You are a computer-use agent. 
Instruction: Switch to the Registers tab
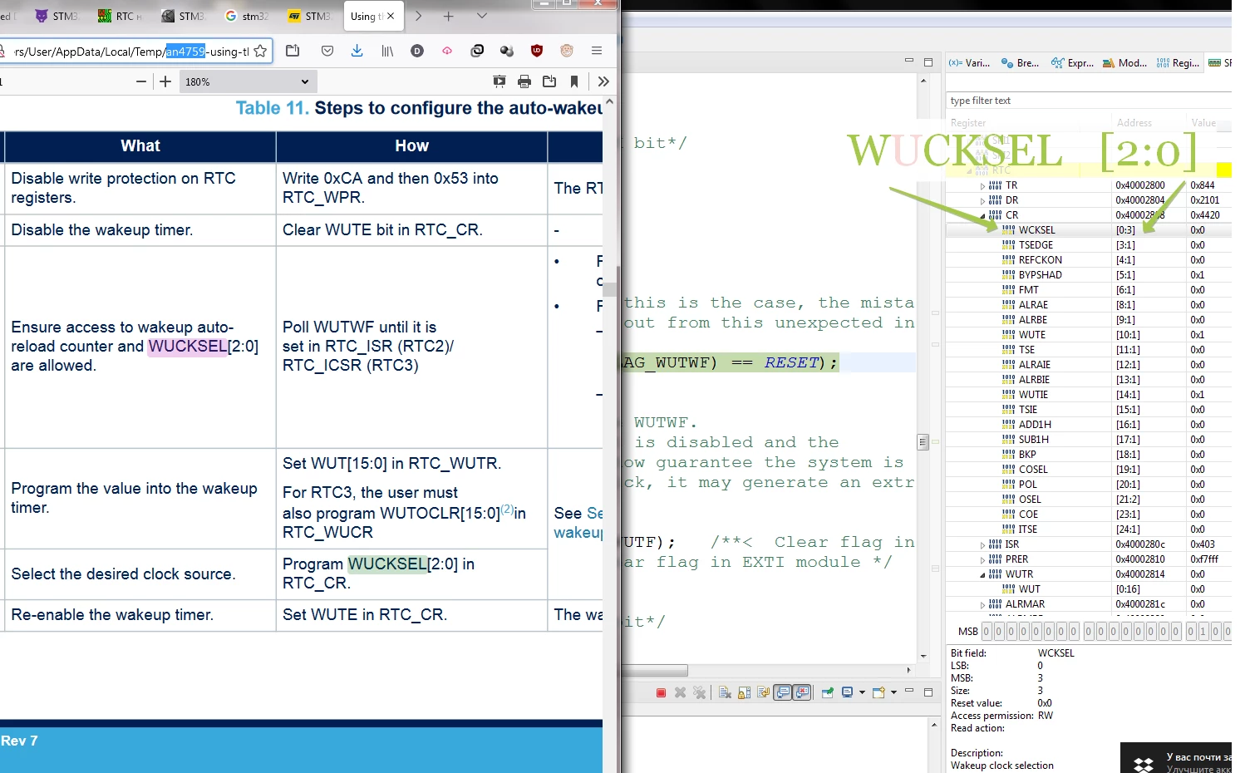tap(1178, 63)
